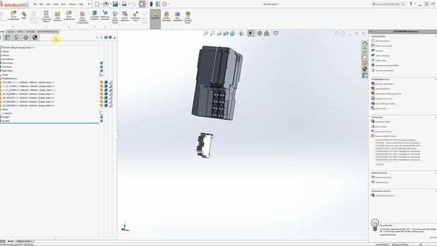The image size is (437, 246).
Task: Start a New Motion Study
Action: tap(115, 17)
